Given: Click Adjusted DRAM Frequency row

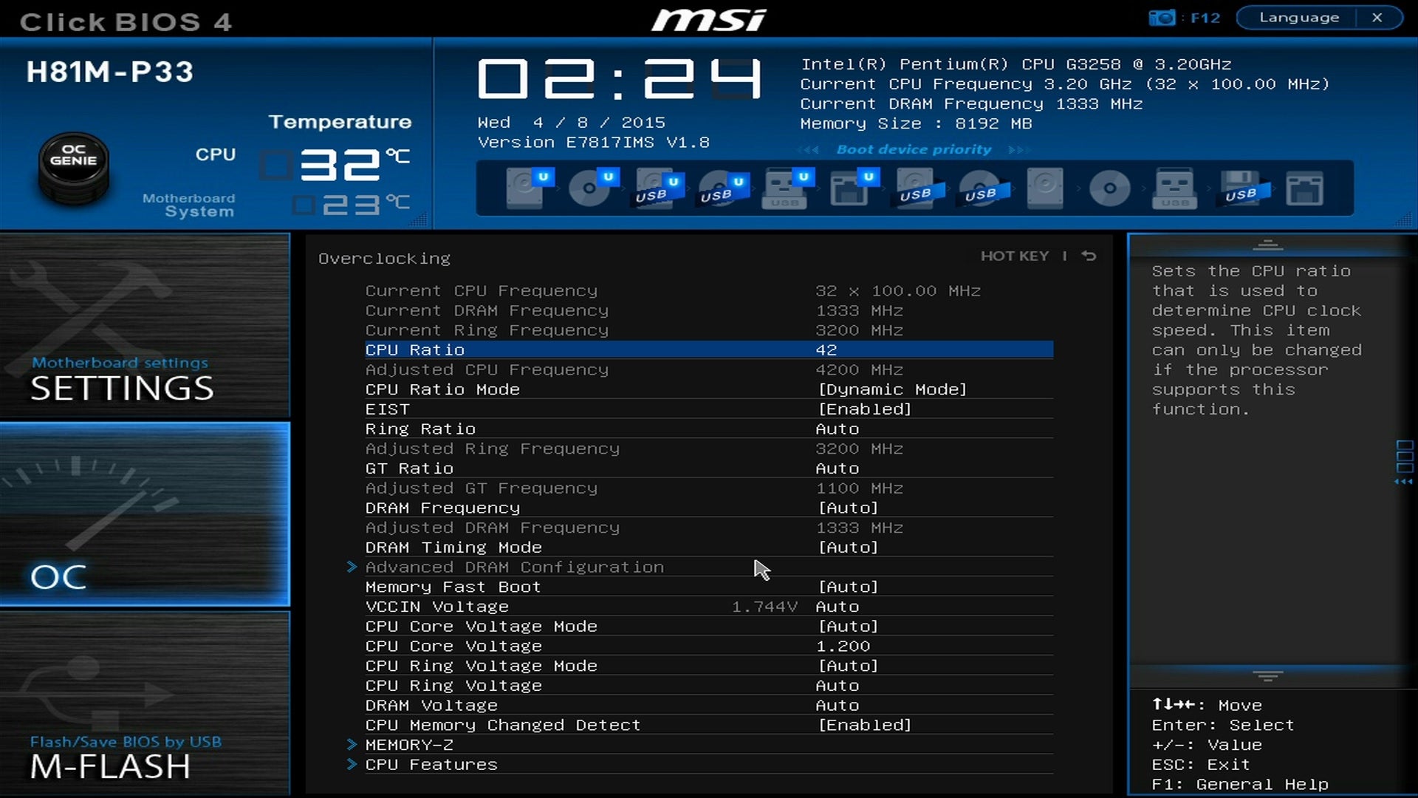Looking at the screenshot, I should pos(709,528).
